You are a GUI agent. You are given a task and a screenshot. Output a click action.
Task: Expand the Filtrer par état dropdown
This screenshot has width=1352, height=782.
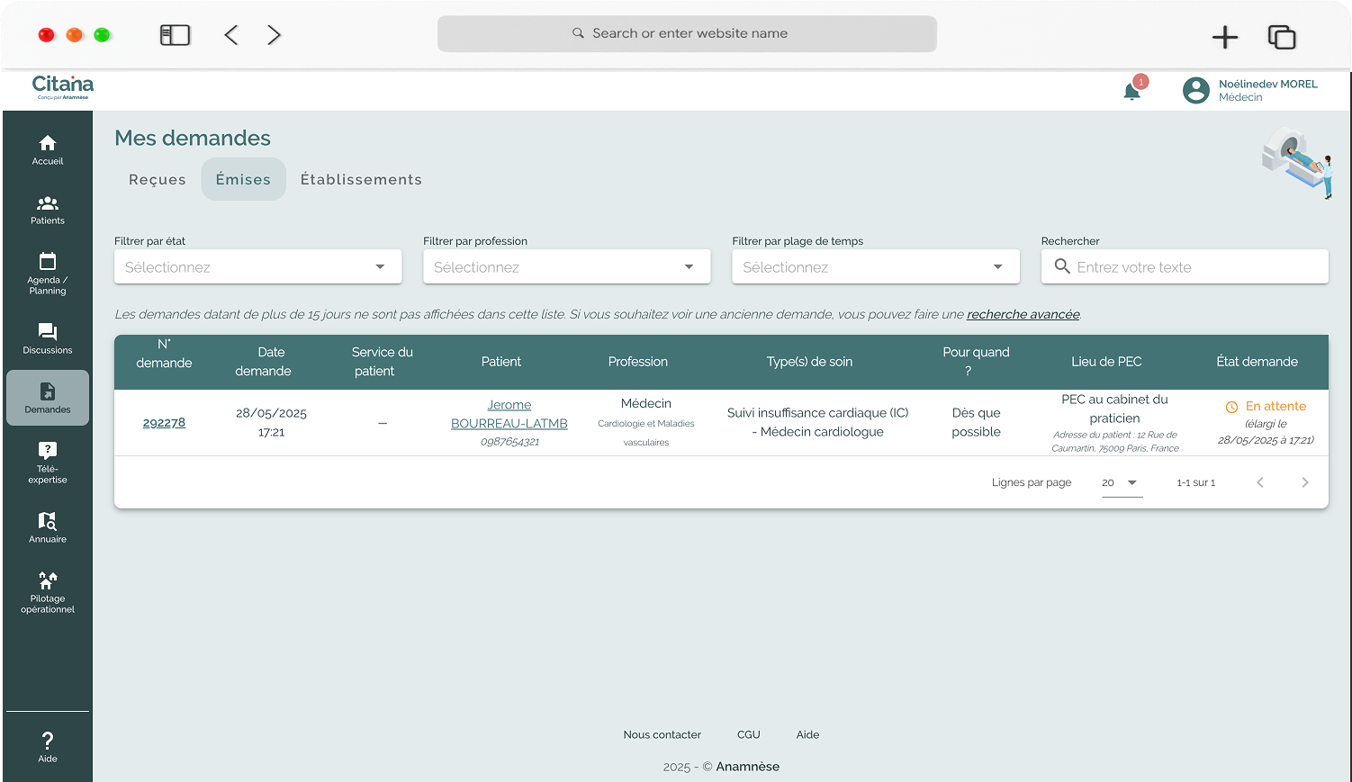(x=257, y=266)
